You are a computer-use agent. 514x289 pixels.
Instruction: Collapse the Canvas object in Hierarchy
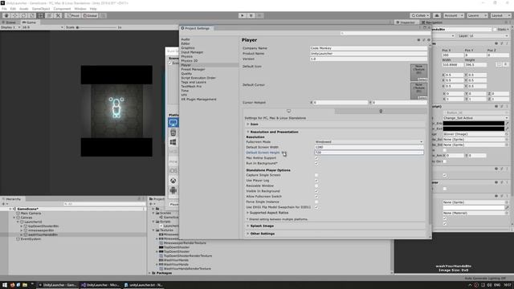(x=14, y=218)
